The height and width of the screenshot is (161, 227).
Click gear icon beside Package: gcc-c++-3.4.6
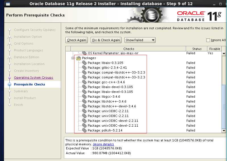[x=84, y=82]
